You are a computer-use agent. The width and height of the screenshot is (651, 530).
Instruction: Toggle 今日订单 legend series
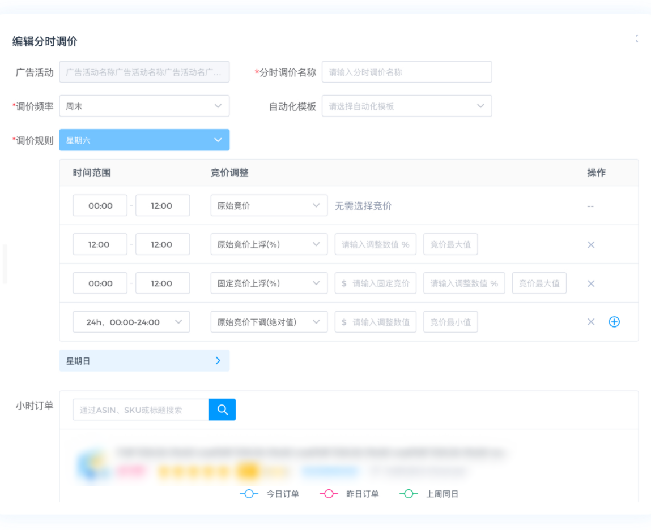point(270,494)
